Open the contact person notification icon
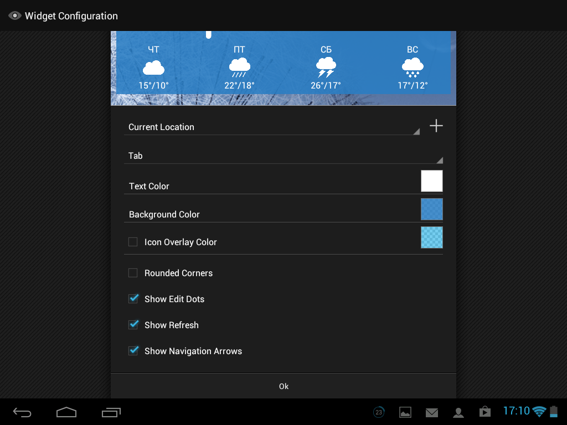 point(458,412)
